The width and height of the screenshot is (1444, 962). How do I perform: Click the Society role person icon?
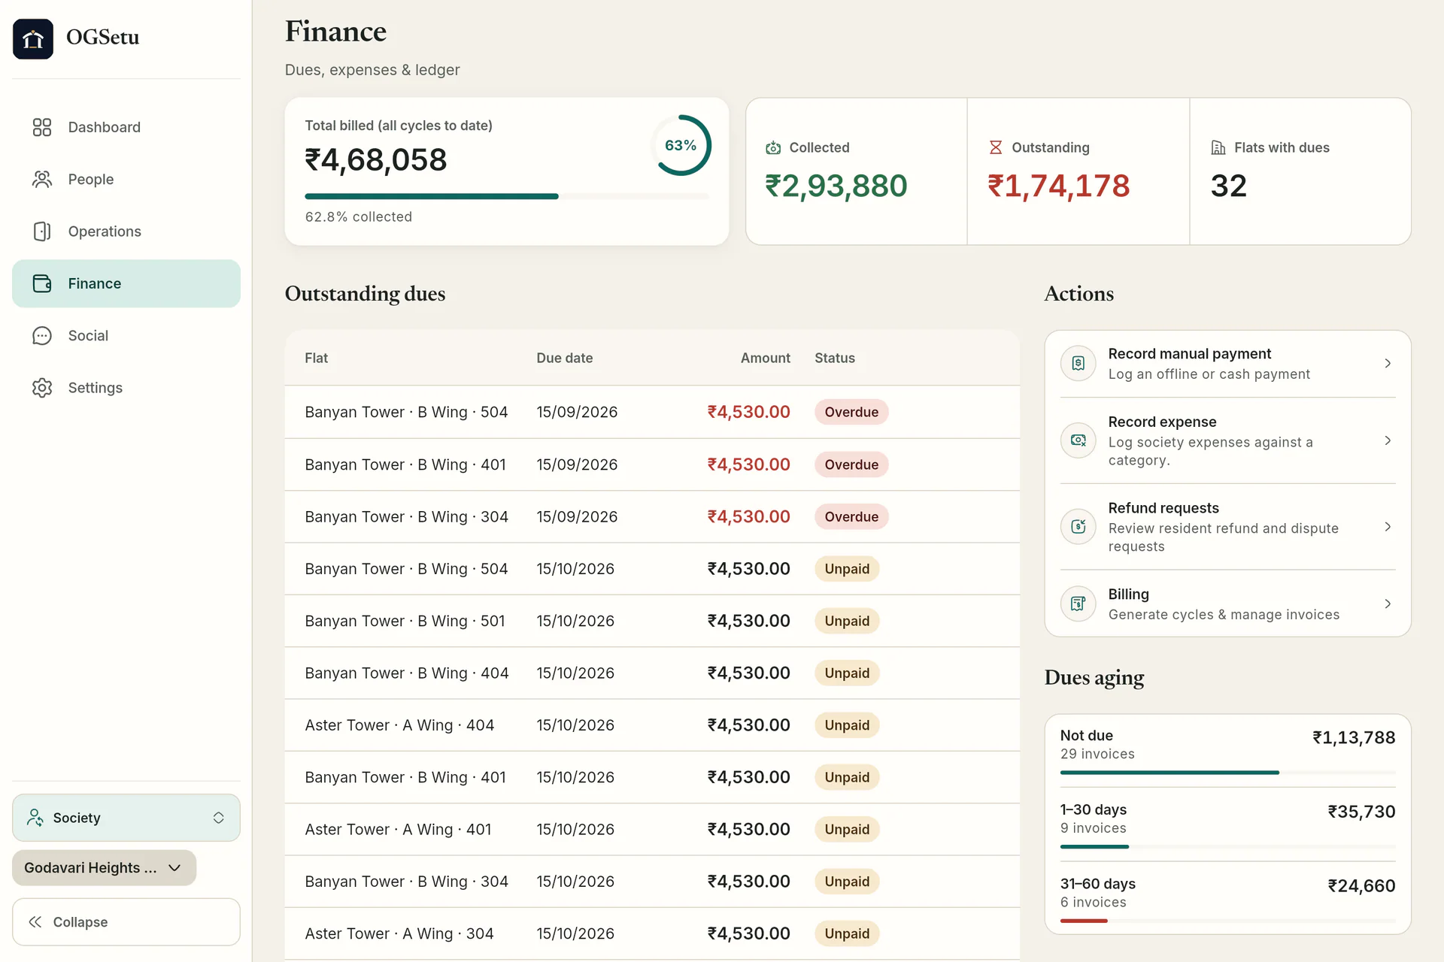pyautogui.click(x=35, y=818)
